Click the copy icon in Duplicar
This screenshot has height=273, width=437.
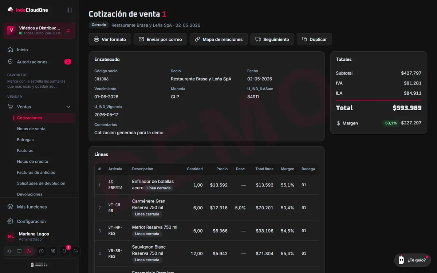304,39
